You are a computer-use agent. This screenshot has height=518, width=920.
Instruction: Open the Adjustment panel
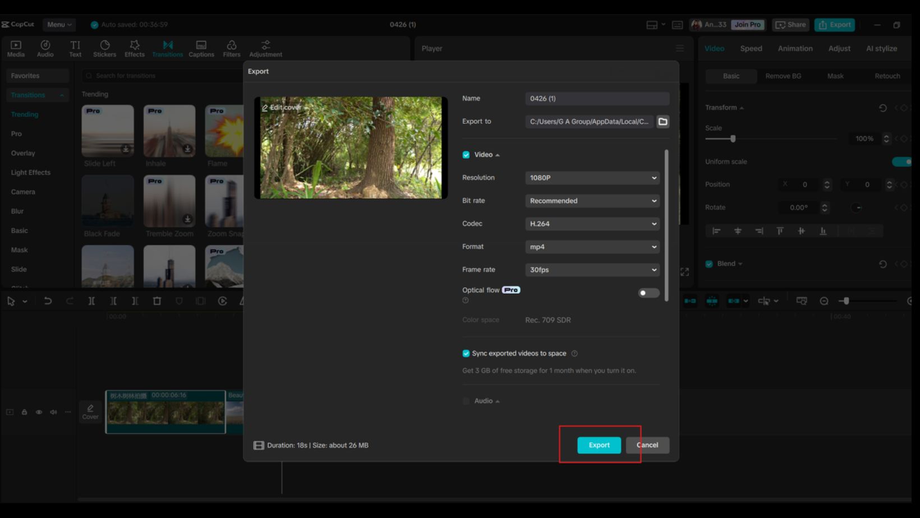tap(266, 49)
